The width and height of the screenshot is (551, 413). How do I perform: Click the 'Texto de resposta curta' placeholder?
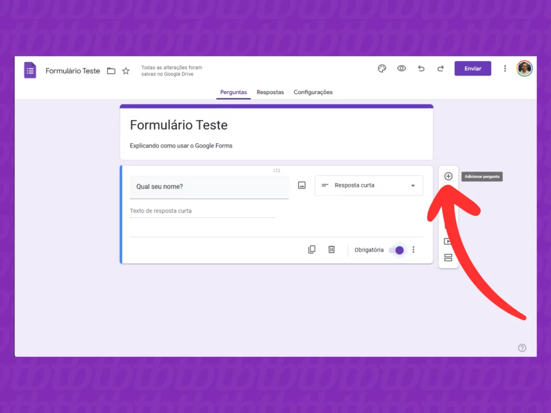[x=161, y=211]
